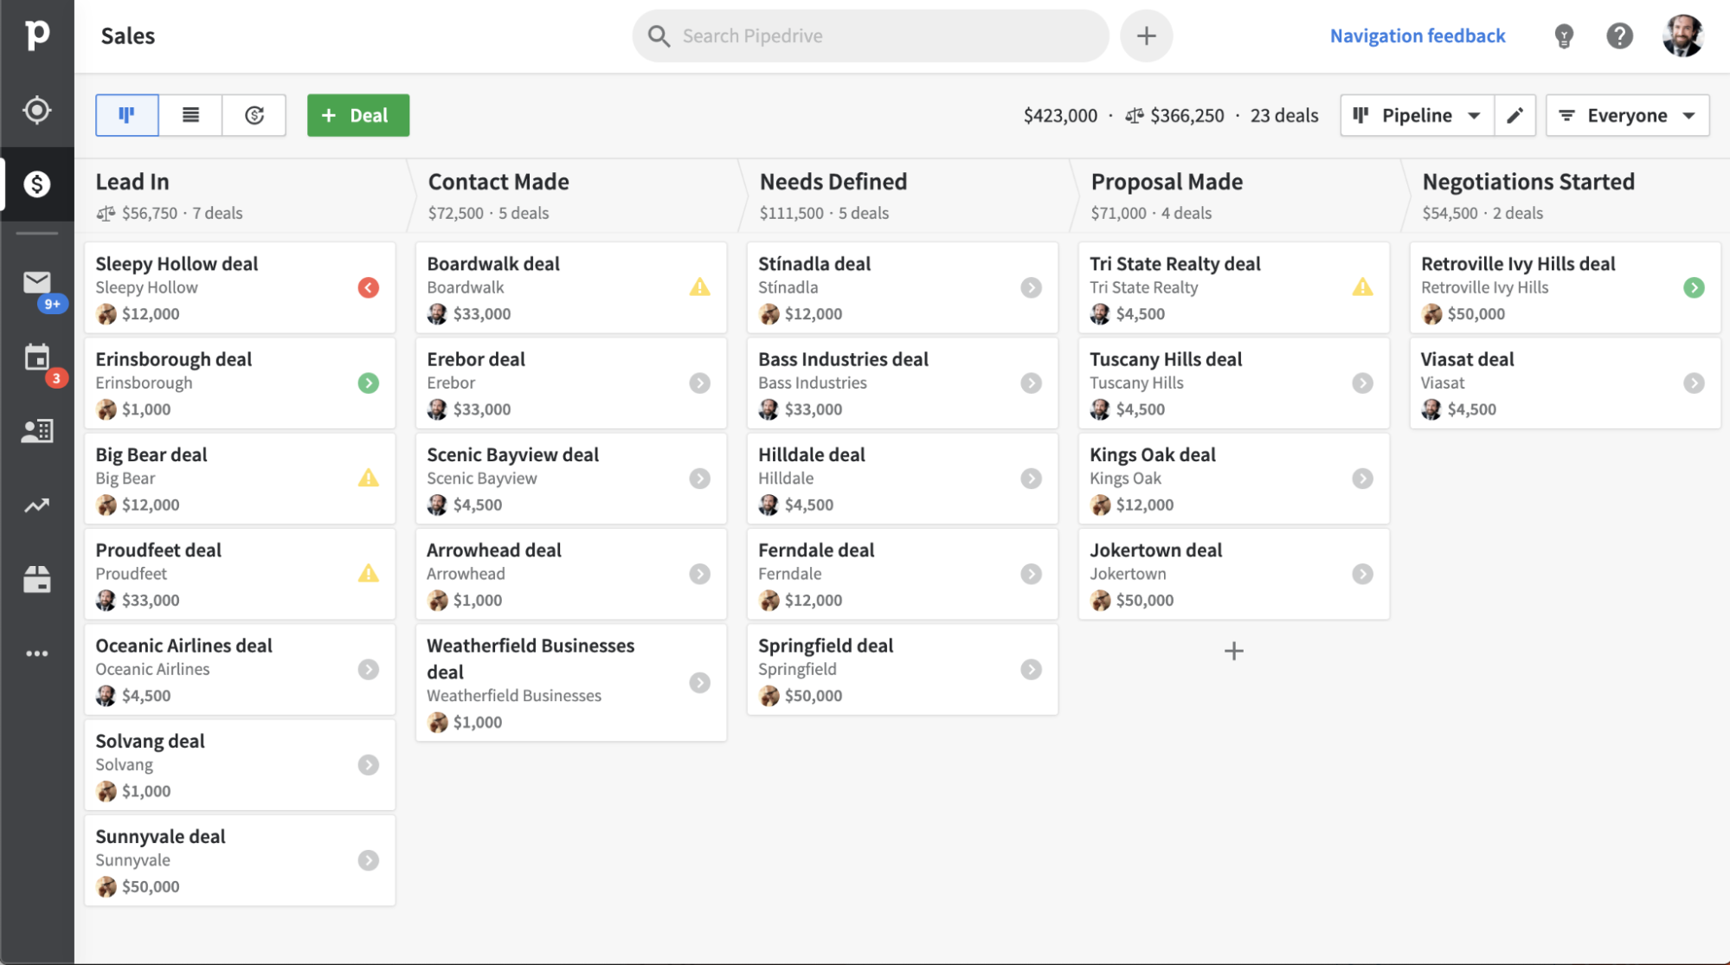Open the lightbulb Sales Assistant icon

point(1563,35)
